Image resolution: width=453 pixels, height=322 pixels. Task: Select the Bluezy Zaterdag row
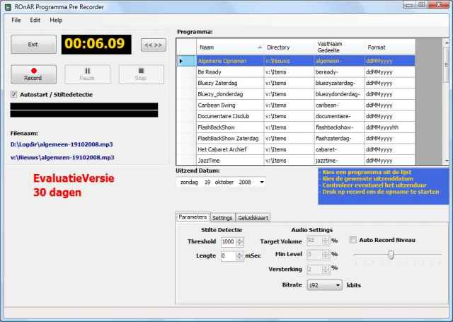tap(296, 84)
